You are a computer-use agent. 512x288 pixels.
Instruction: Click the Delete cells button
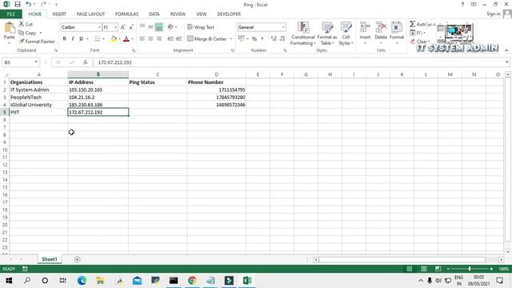click(381, 33)
